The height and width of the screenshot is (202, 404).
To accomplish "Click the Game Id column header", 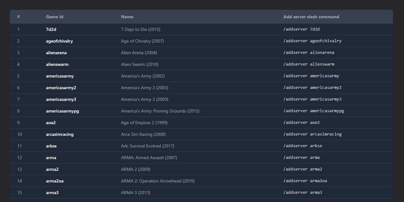I will point(55,17).
